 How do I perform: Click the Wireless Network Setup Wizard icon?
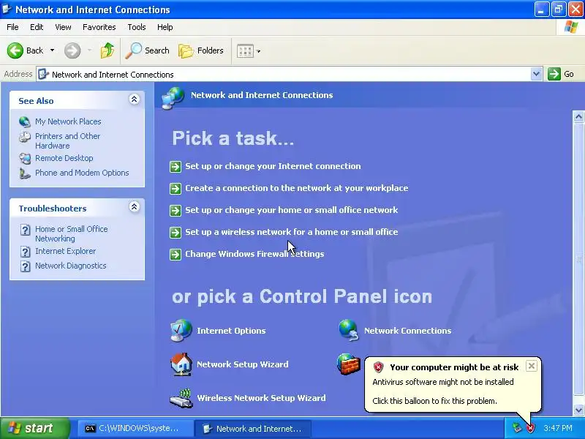pyautogui.click(x=181, y=398)
